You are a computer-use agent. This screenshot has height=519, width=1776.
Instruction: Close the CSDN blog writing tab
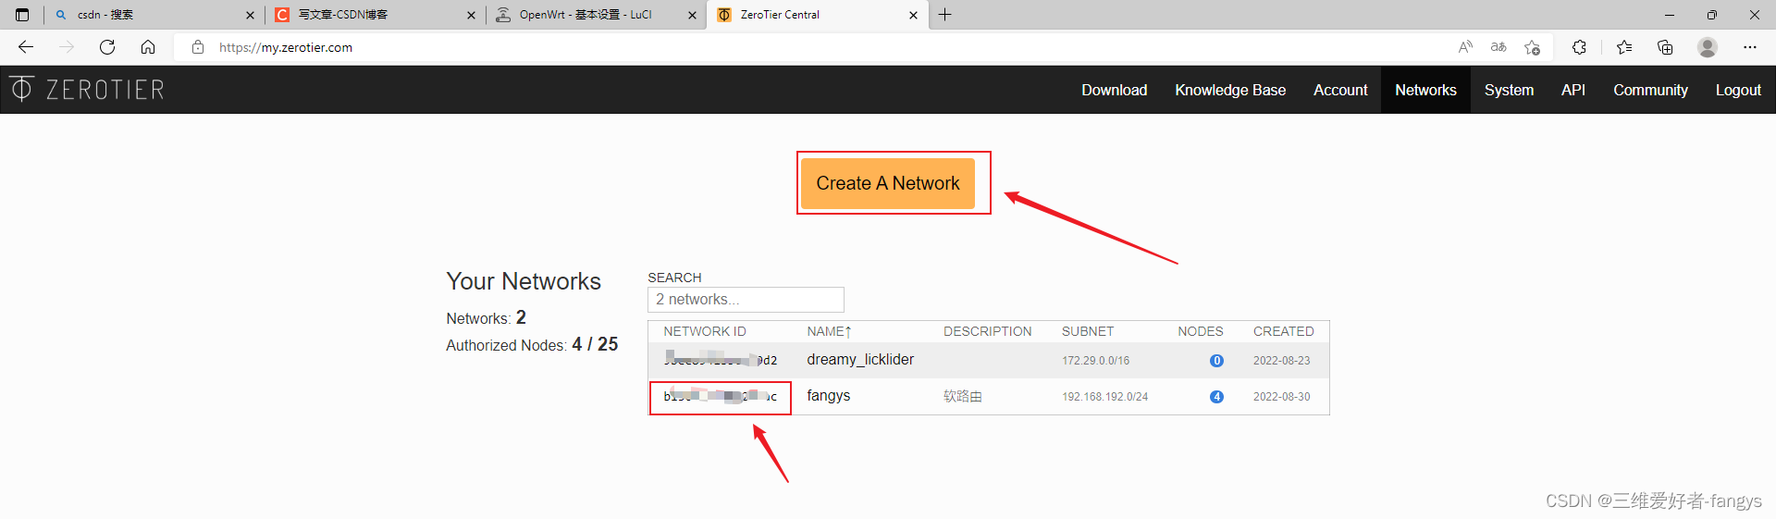pyautogui.click(x=471, y=15)
